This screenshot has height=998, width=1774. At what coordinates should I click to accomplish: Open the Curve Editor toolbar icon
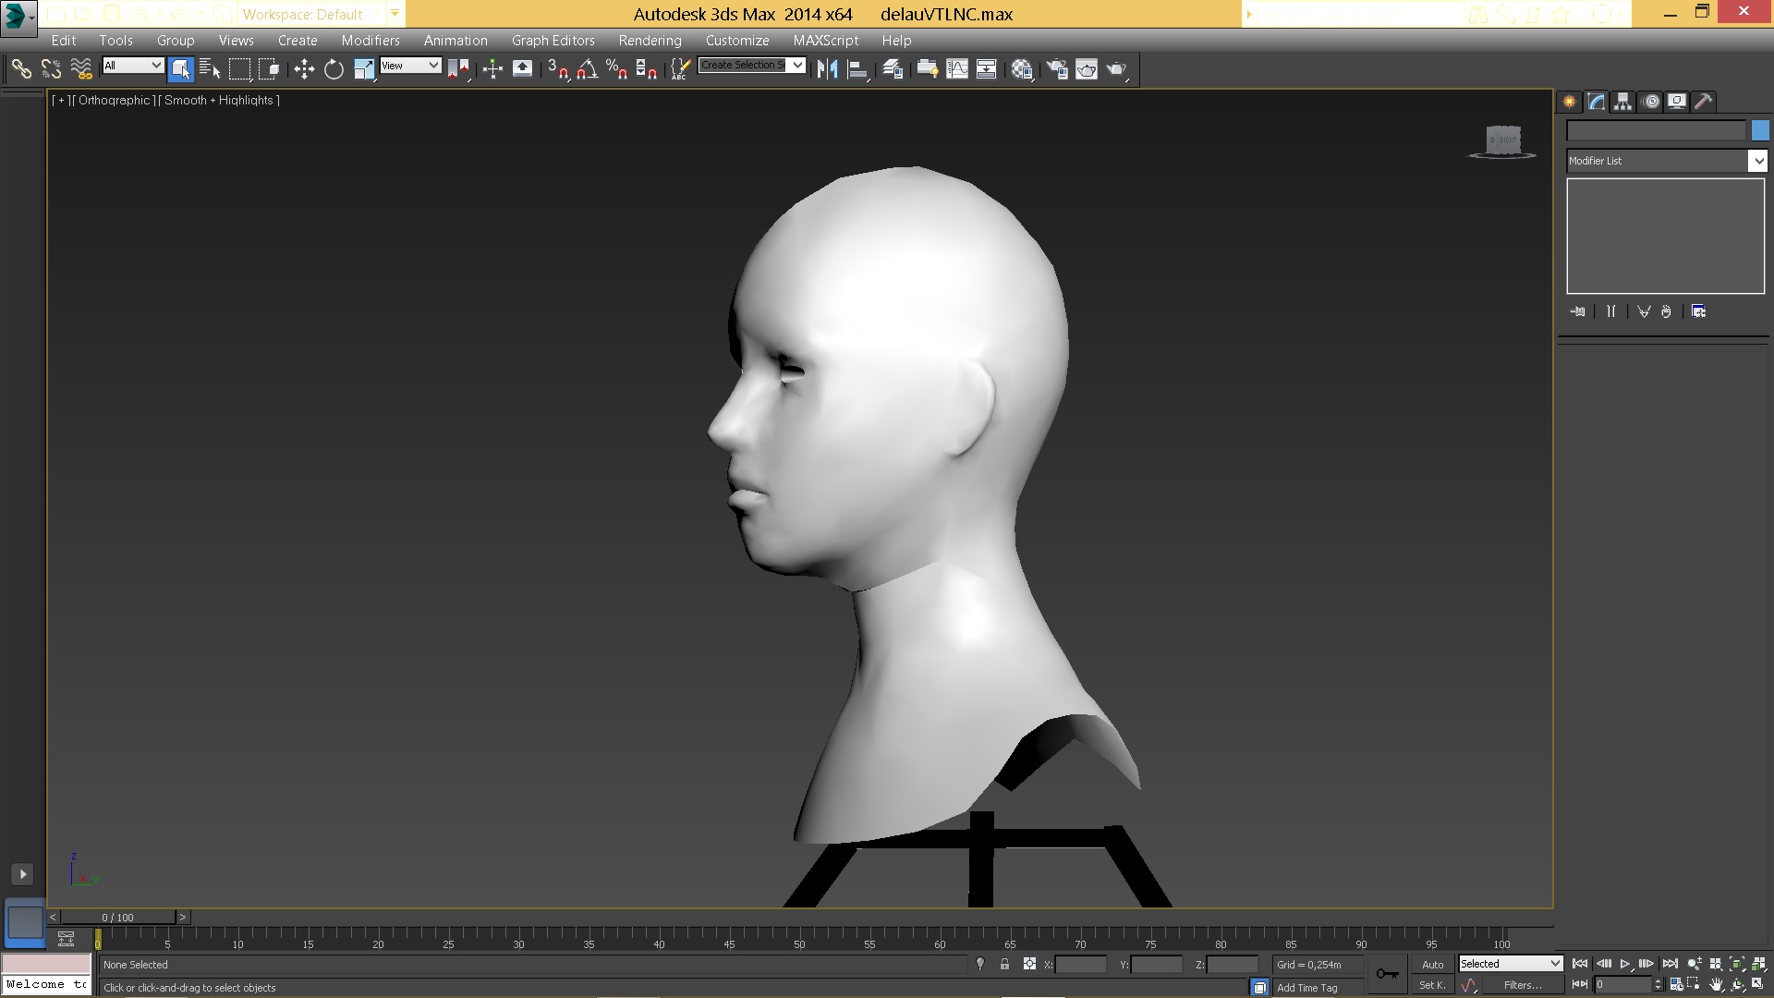pos(957,69)
